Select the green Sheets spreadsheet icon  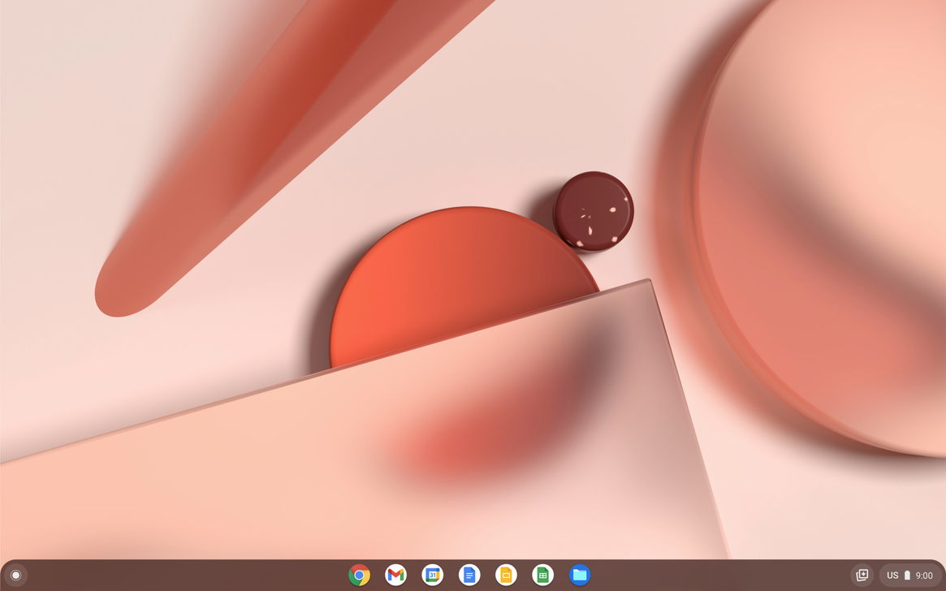543,575
